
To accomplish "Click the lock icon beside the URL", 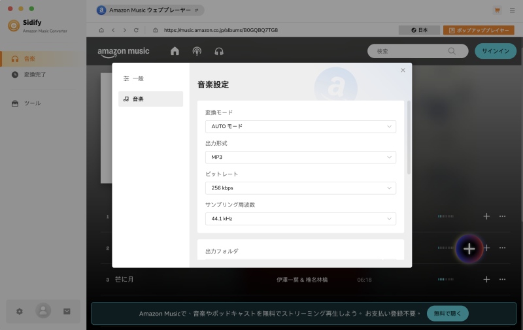I will [156, 30].
